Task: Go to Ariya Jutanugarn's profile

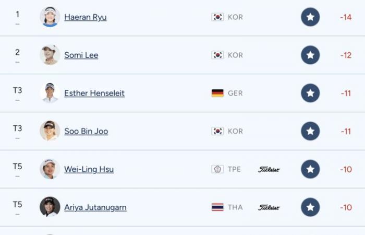Action: [95, 207]
